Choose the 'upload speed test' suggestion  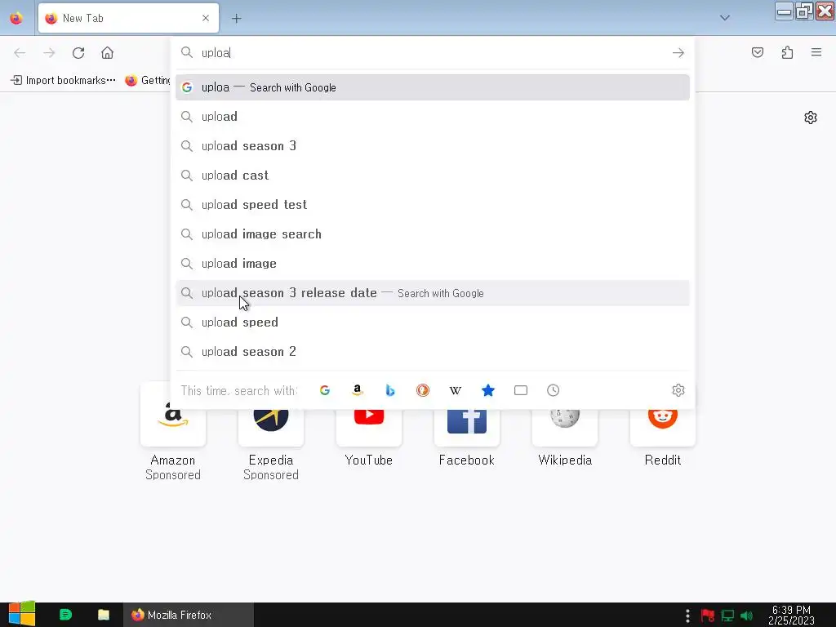pos(433,205)
